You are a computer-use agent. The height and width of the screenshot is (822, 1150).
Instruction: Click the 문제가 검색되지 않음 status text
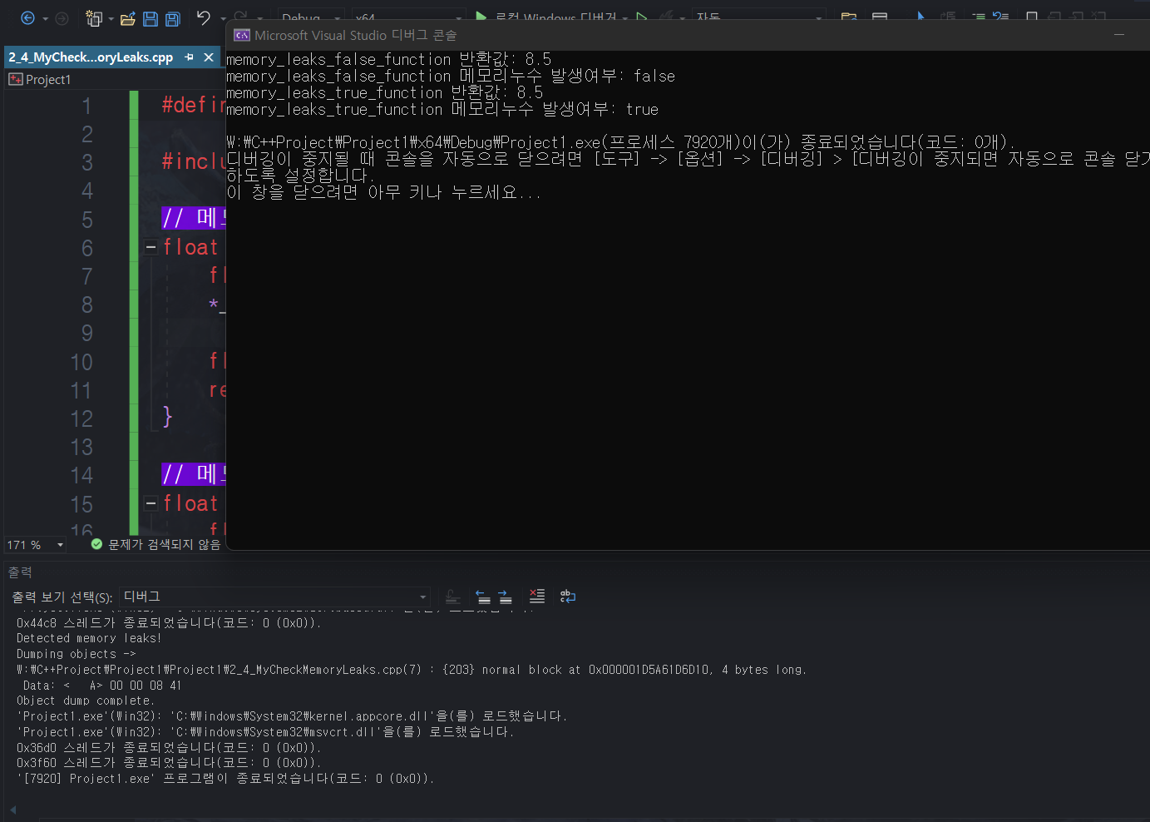click(165, 545)
